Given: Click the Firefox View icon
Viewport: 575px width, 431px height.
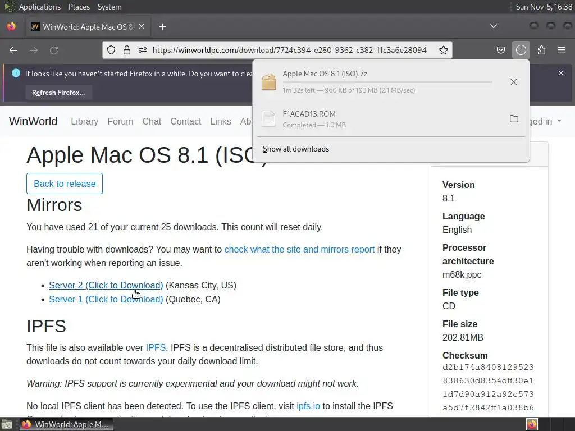Looking at the screenshot, I should coord(11,27).
